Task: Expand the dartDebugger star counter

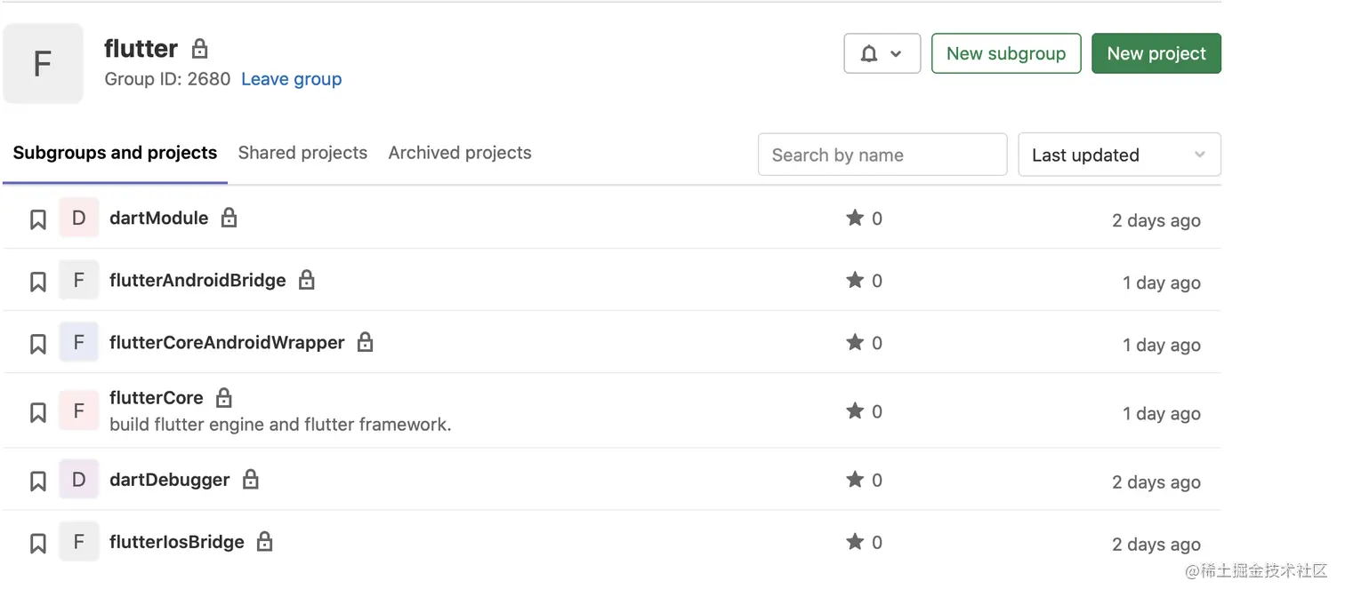Action: [x=864, y=479]
